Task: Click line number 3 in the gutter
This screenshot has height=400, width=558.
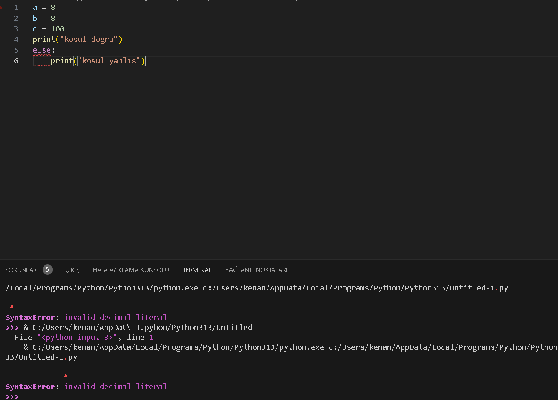Action: pyautogui.click(x=16, y=29)
